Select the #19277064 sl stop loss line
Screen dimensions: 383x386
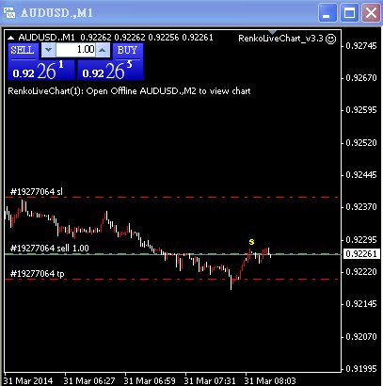pyautogui.click(x=172, y=198)
